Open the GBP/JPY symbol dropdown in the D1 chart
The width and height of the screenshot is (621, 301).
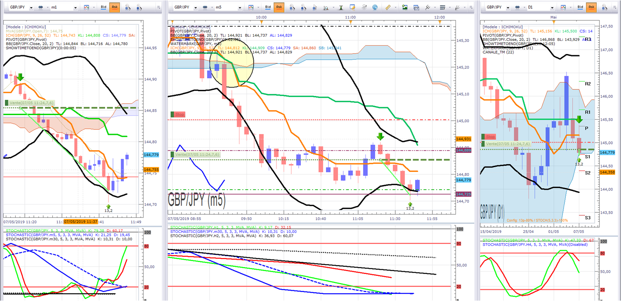click(508, 8)
